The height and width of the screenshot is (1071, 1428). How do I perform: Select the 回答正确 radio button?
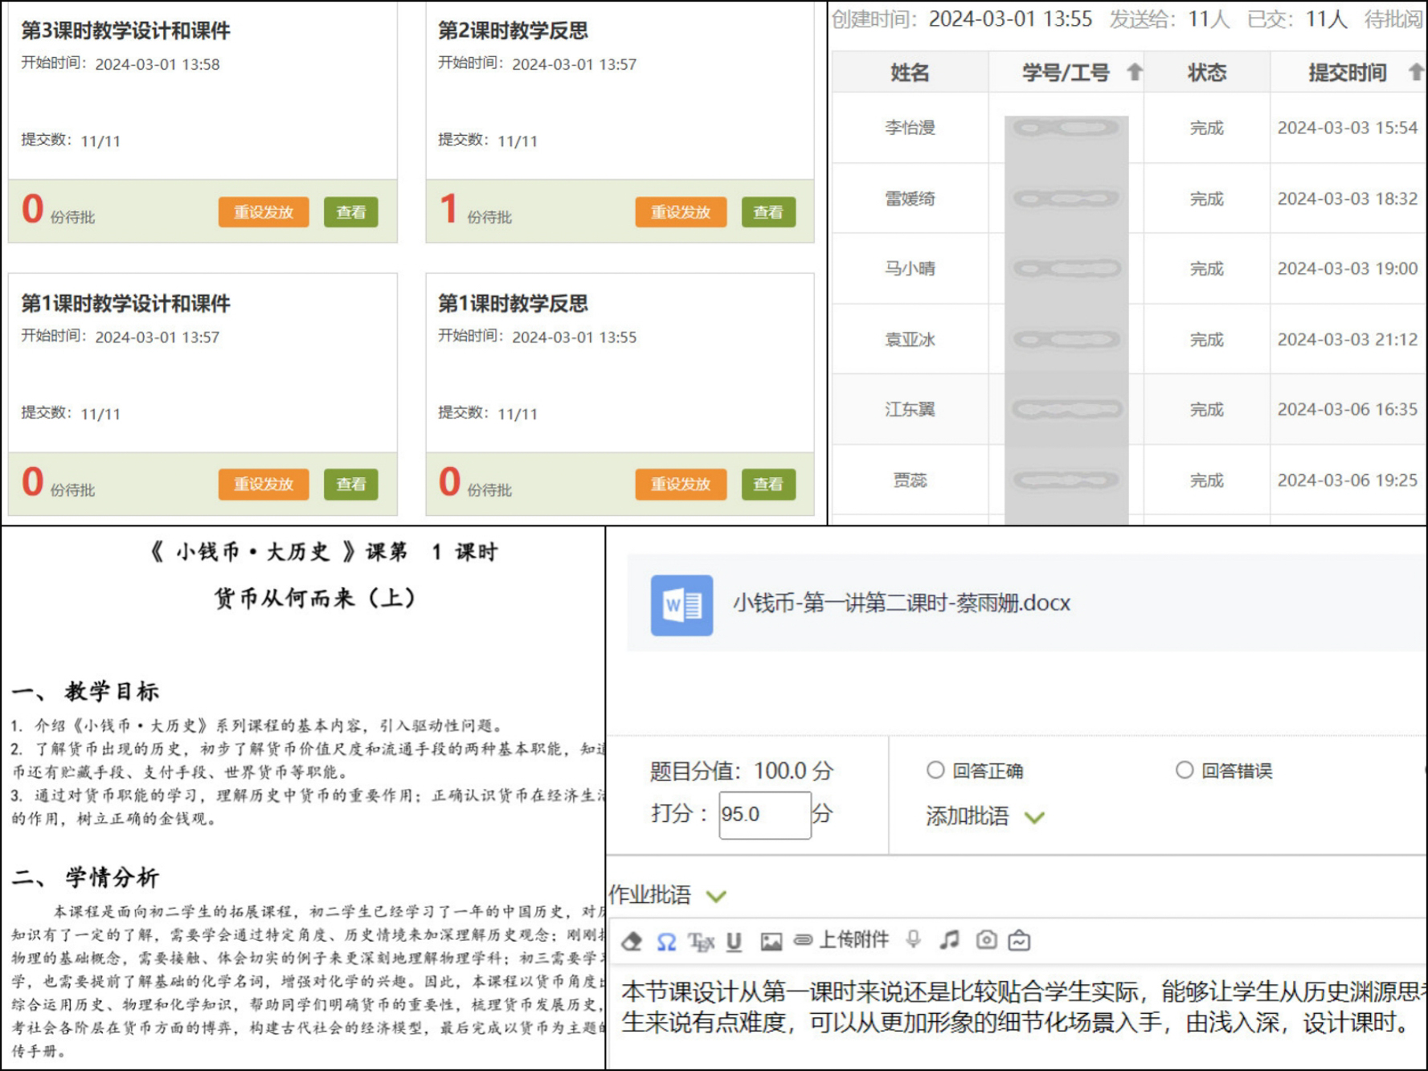[935, 771]
